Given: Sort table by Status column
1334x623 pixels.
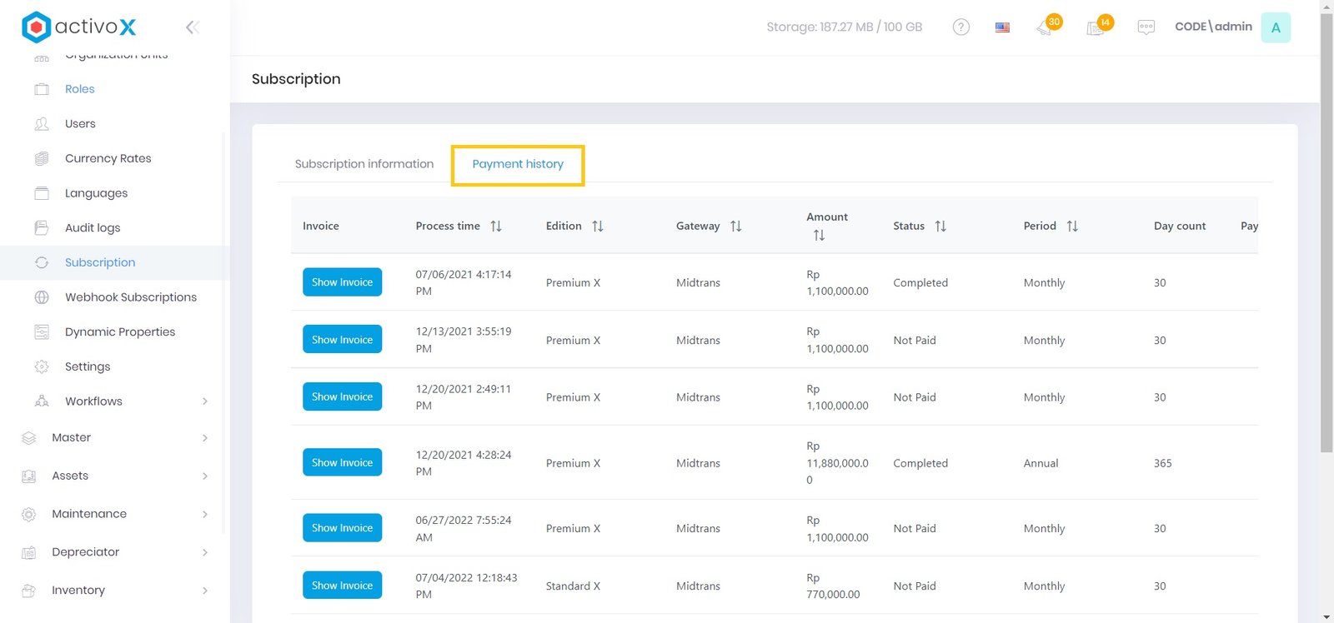Looking at the screenshot, I should click(x=940, y=226).
